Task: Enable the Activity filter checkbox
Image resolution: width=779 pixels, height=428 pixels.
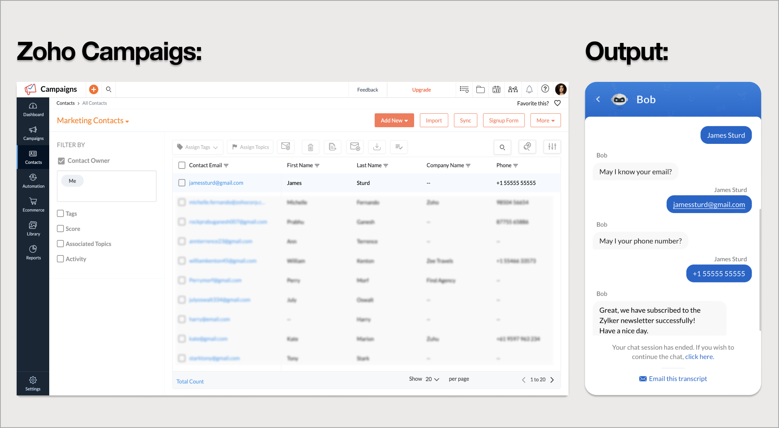Action: tap(60, 259)
